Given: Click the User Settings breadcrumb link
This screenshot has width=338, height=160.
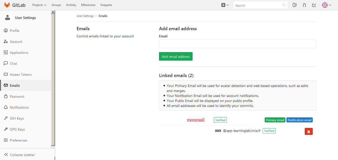Looking at the screenshot, I should coord(85,16).
